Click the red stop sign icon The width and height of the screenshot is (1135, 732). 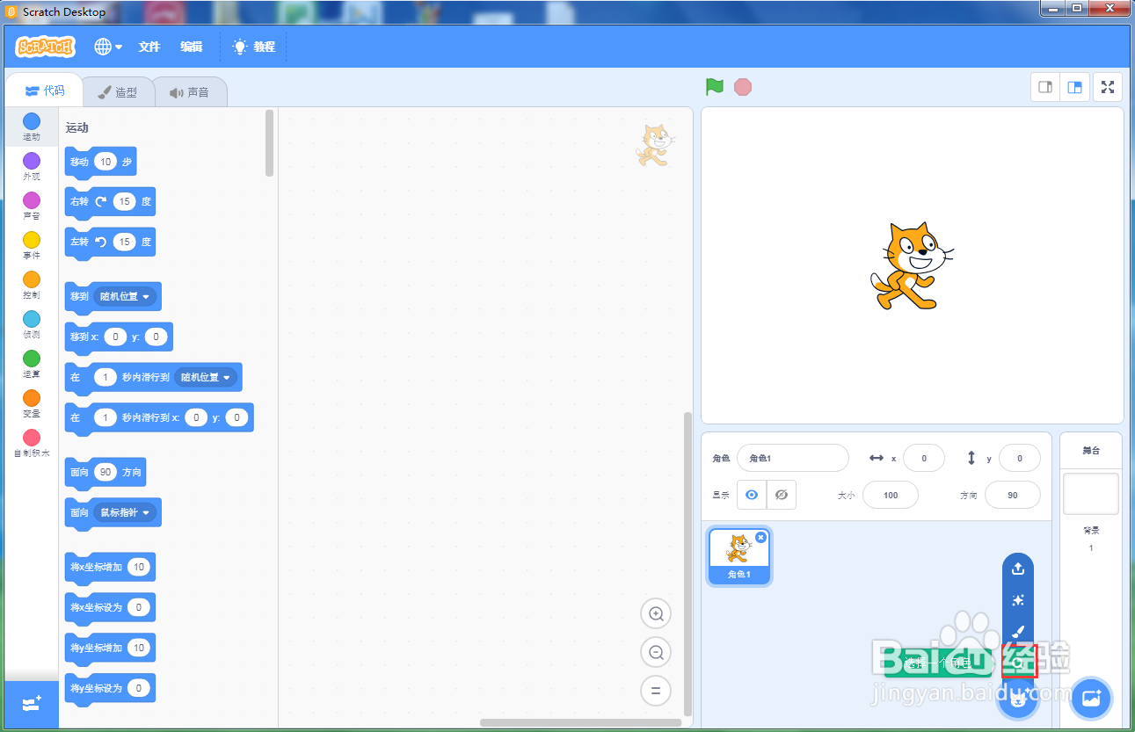743,87
